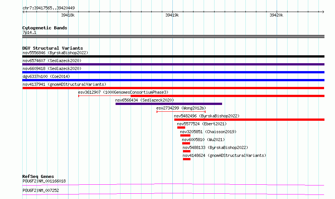Open nsv4137941 (gnomADStructuralVariants) label
The image size is (335, 199).
[64, 84]
